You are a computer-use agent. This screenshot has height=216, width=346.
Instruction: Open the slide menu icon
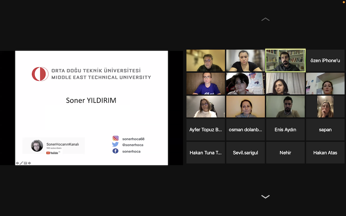(26, 163)
